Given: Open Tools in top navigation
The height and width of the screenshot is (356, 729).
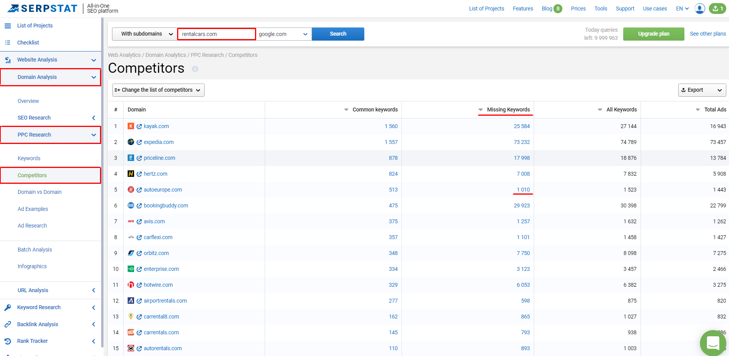Looking at the screenshot, I should (601, 9).
